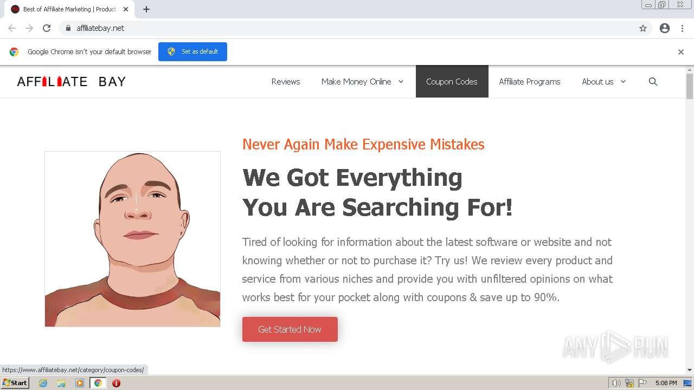
Task: Click the page vertical scrollbar thumb
Action: click(690, 86)
